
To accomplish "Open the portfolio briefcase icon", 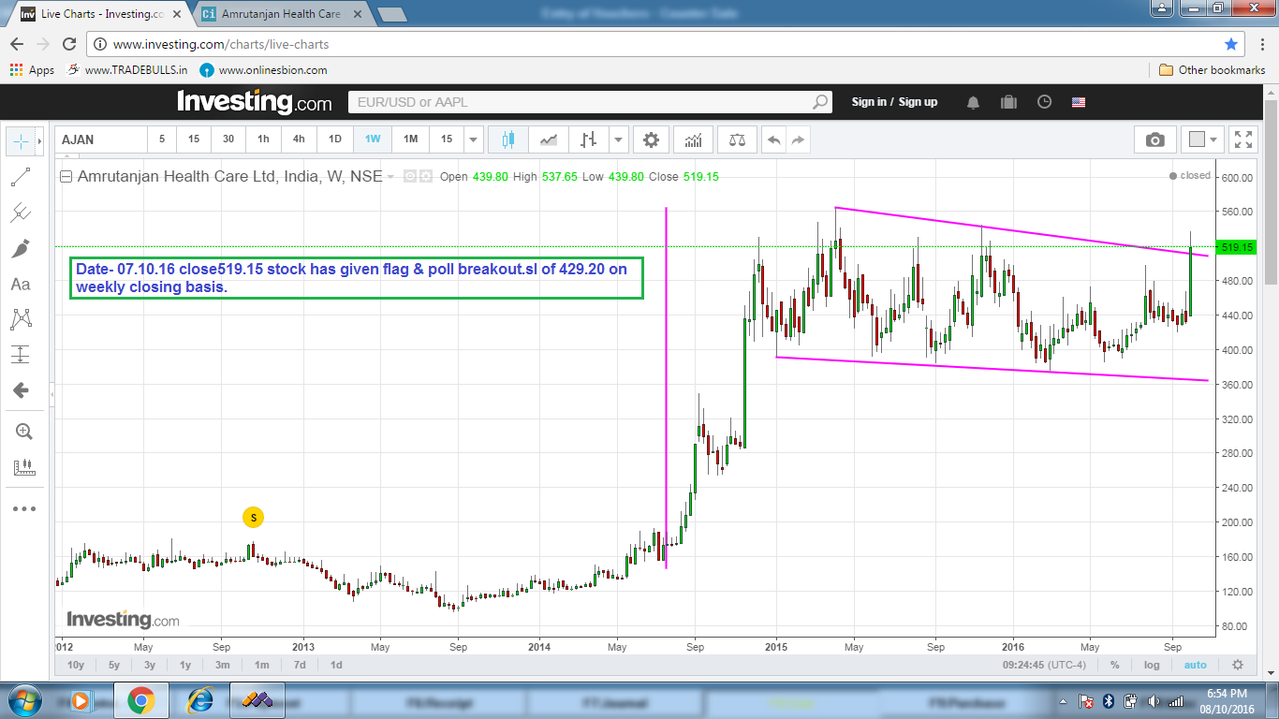I will click(x=1008, y=101).
